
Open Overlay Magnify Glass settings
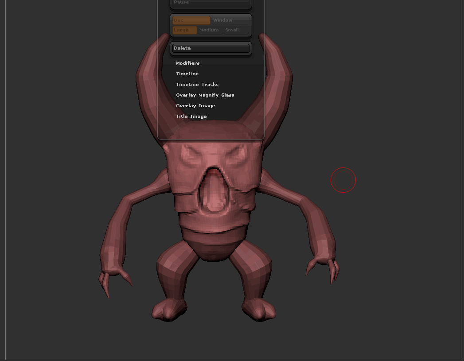[x=205, y=95]
